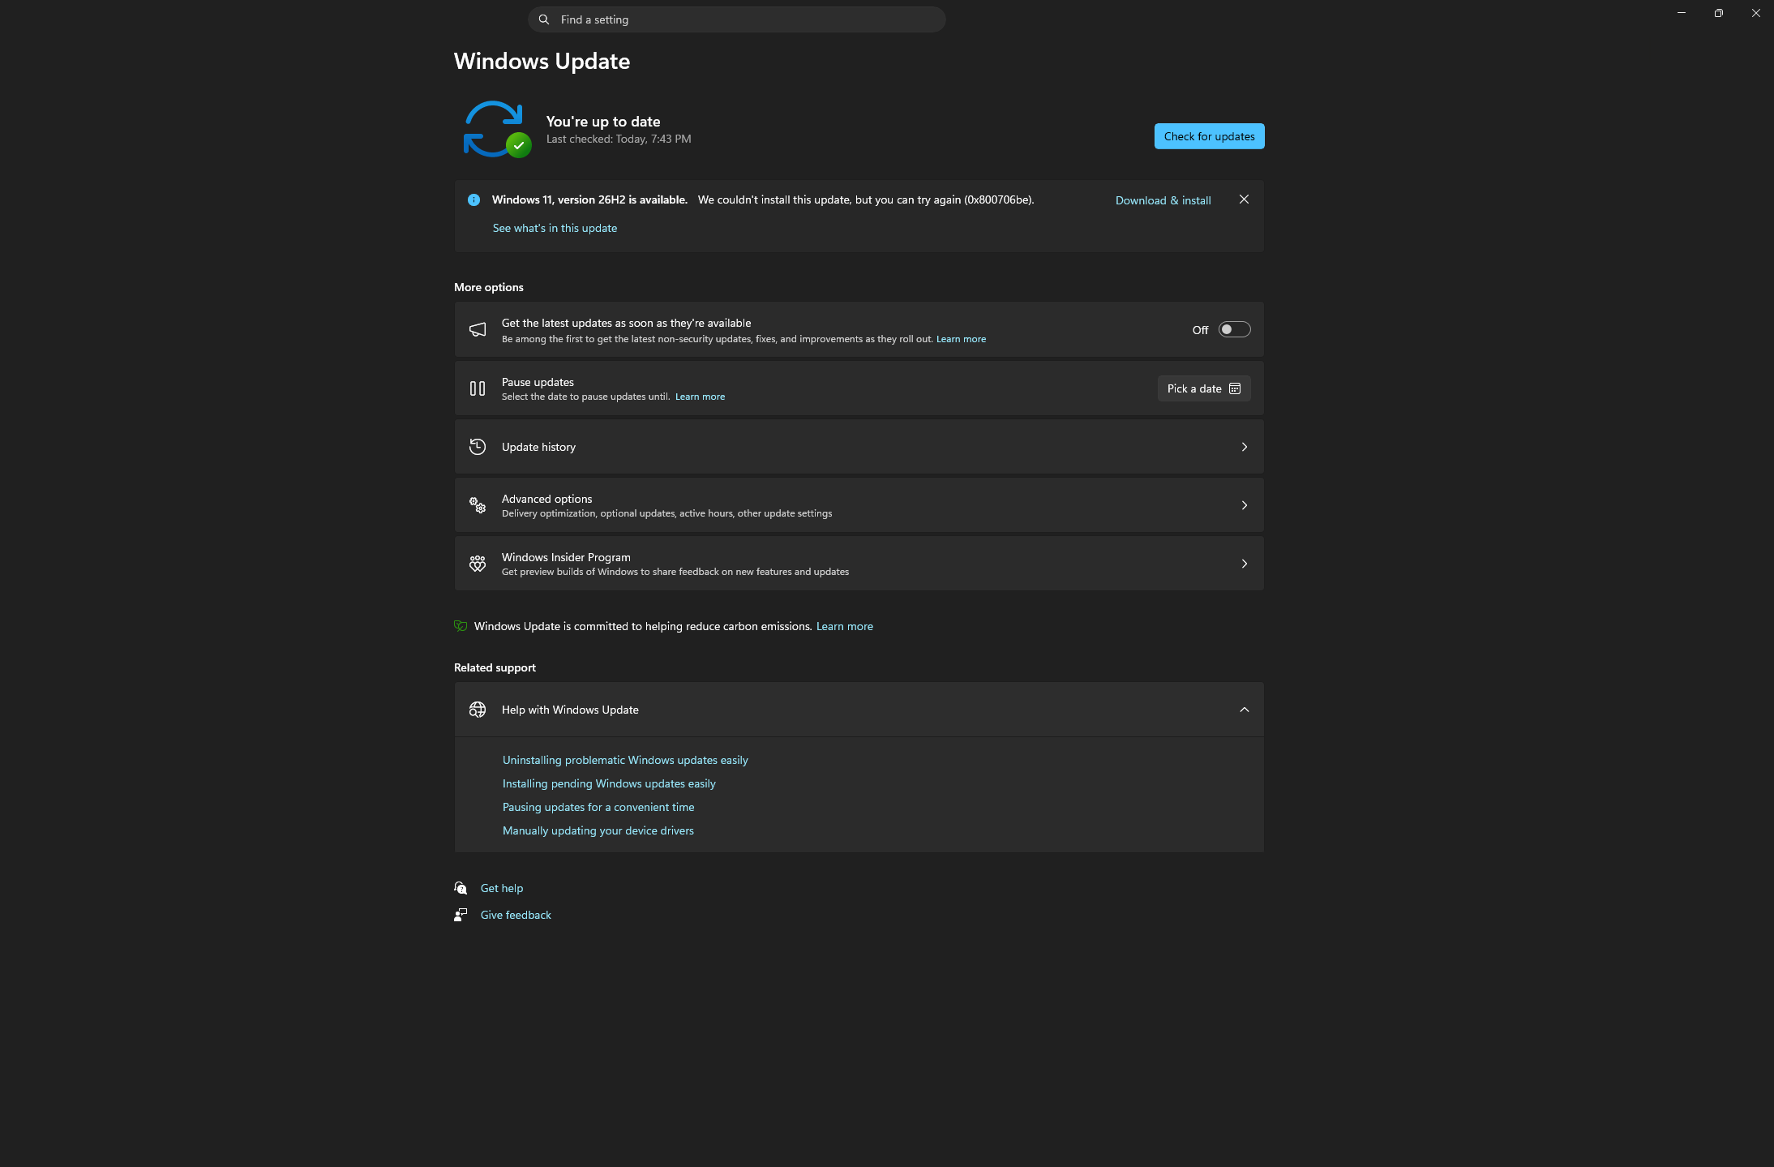
Task: Click the Help with Windows Update header text
Action: 570,710
